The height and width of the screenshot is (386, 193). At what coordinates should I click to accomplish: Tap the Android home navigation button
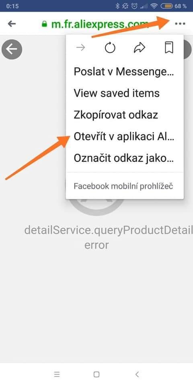(x=96, y=374)
